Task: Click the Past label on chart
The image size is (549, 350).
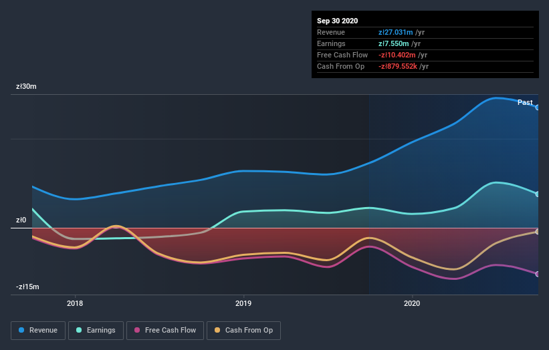Action: pyautogui.click(x=525, y=102)
